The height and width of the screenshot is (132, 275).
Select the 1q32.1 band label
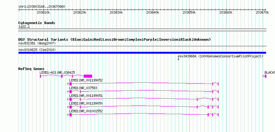(x=24, y=27)
